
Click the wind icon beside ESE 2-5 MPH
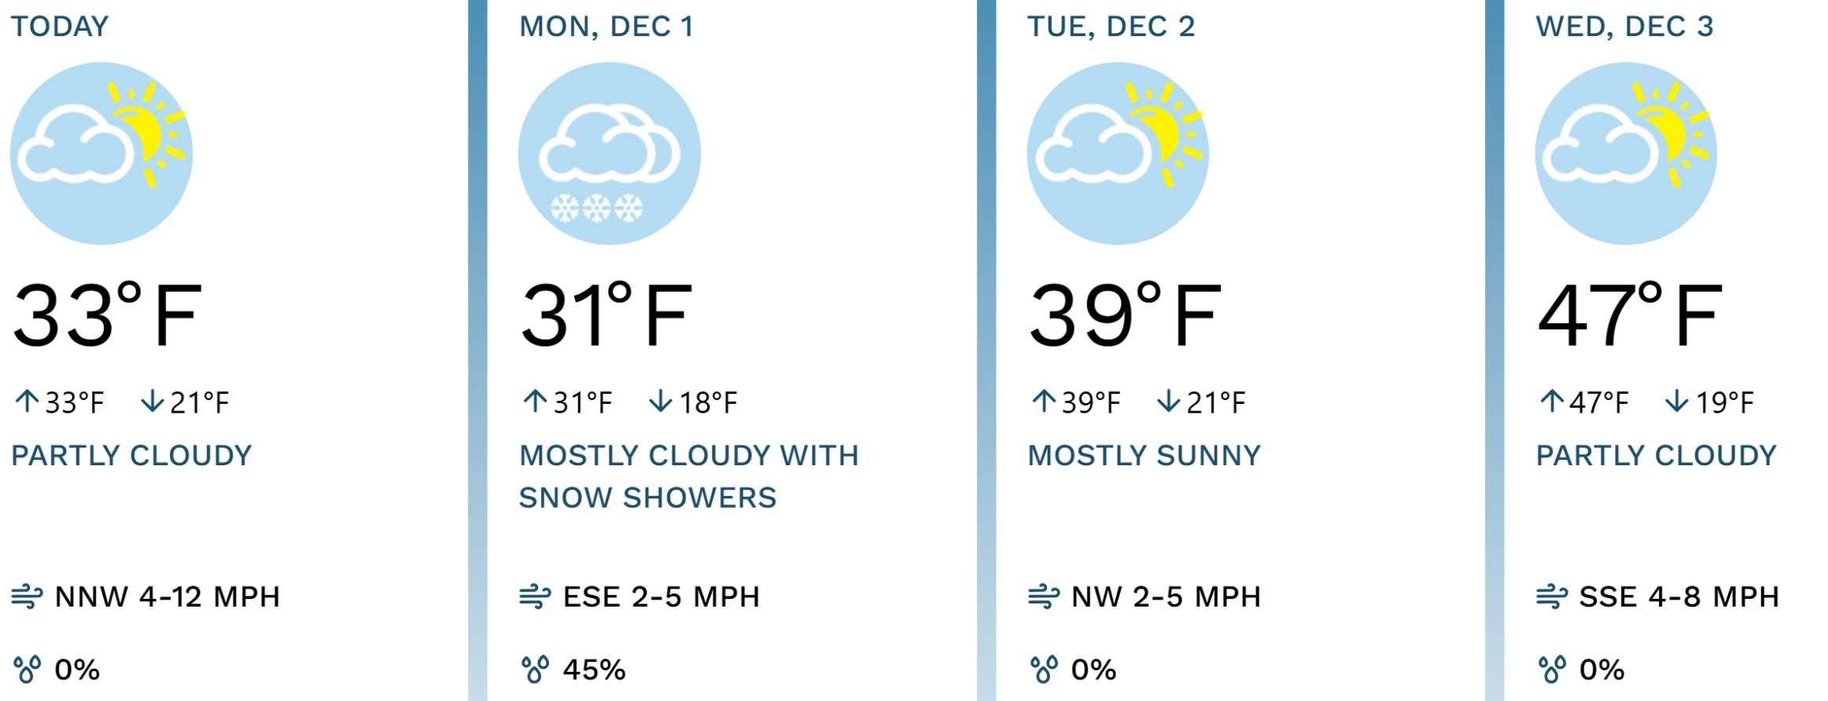[x=535, y=596]
